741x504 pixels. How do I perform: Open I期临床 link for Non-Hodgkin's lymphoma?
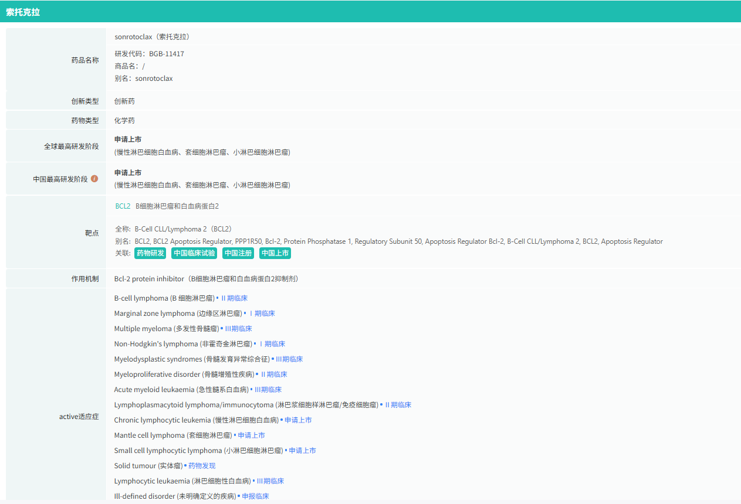click(x=272, y=344)
